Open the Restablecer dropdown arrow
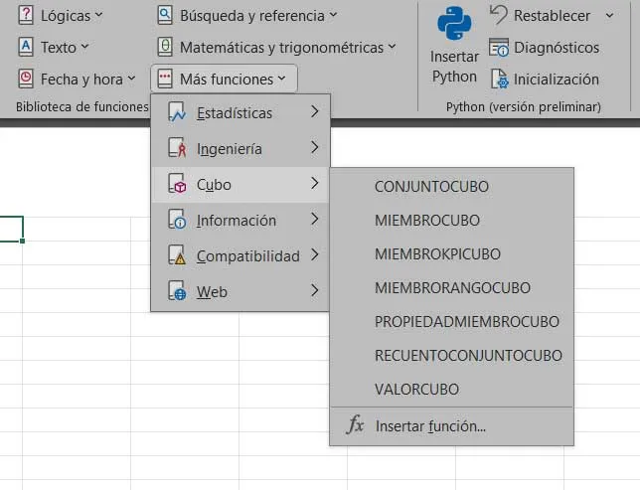This screenshot has width=640, height=490. coord(609,16)
